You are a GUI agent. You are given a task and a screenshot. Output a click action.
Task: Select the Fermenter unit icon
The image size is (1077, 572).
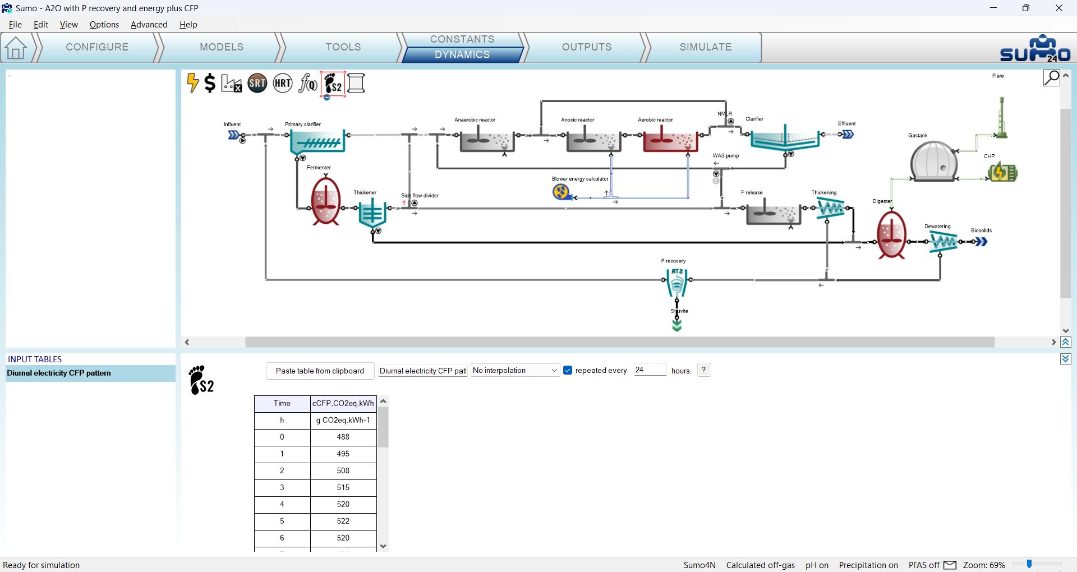tap(326, 201)
